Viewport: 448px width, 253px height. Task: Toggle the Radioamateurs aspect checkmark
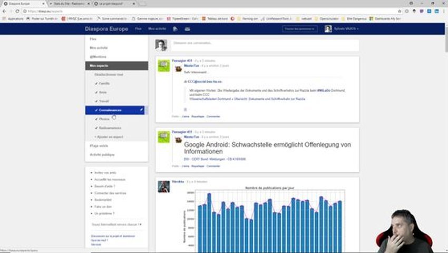pyautogui.click(x=96, y=128)
